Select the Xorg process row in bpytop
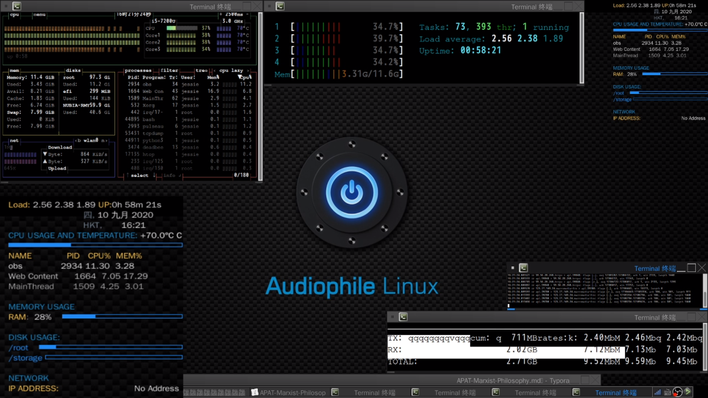The height and width of the screenshot is (398, 708). [189, 105]
